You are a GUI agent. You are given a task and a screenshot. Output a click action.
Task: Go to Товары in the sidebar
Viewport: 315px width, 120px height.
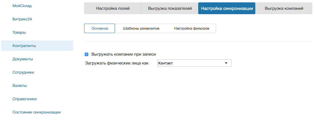[19, 32]
